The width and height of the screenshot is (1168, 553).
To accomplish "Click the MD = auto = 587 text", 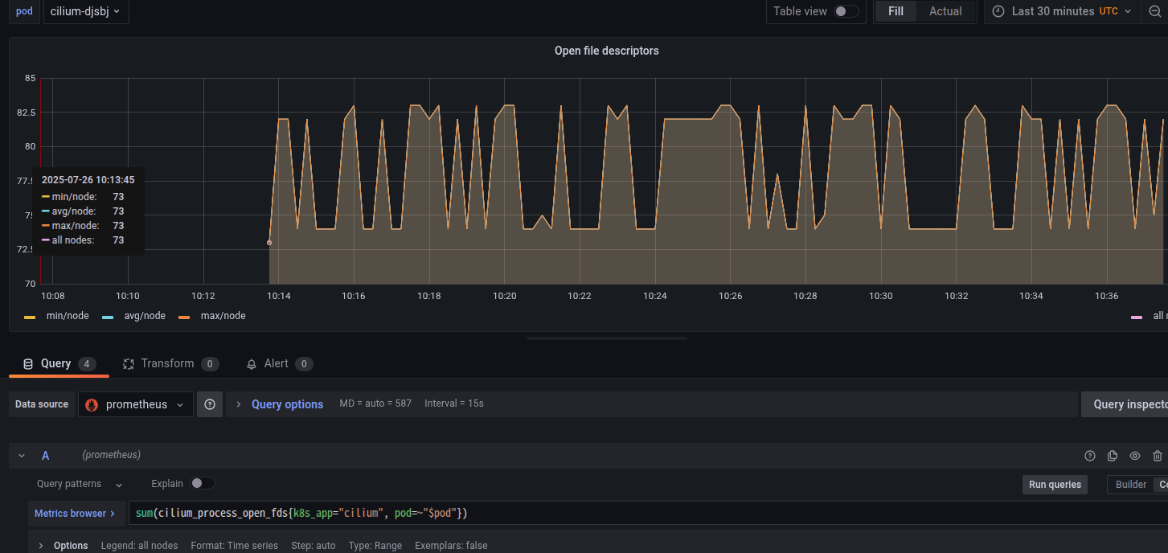I will (x=375, y=403).
